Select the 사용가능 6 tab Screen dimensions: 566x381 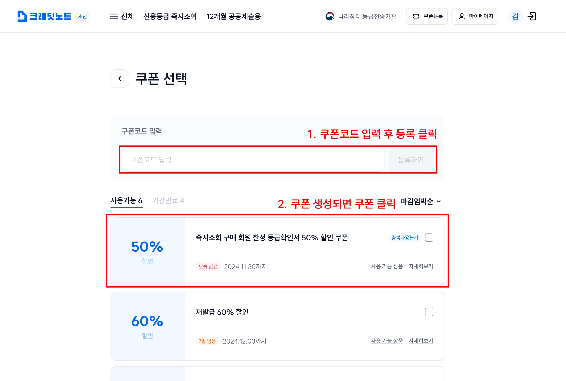coord(126,200)
